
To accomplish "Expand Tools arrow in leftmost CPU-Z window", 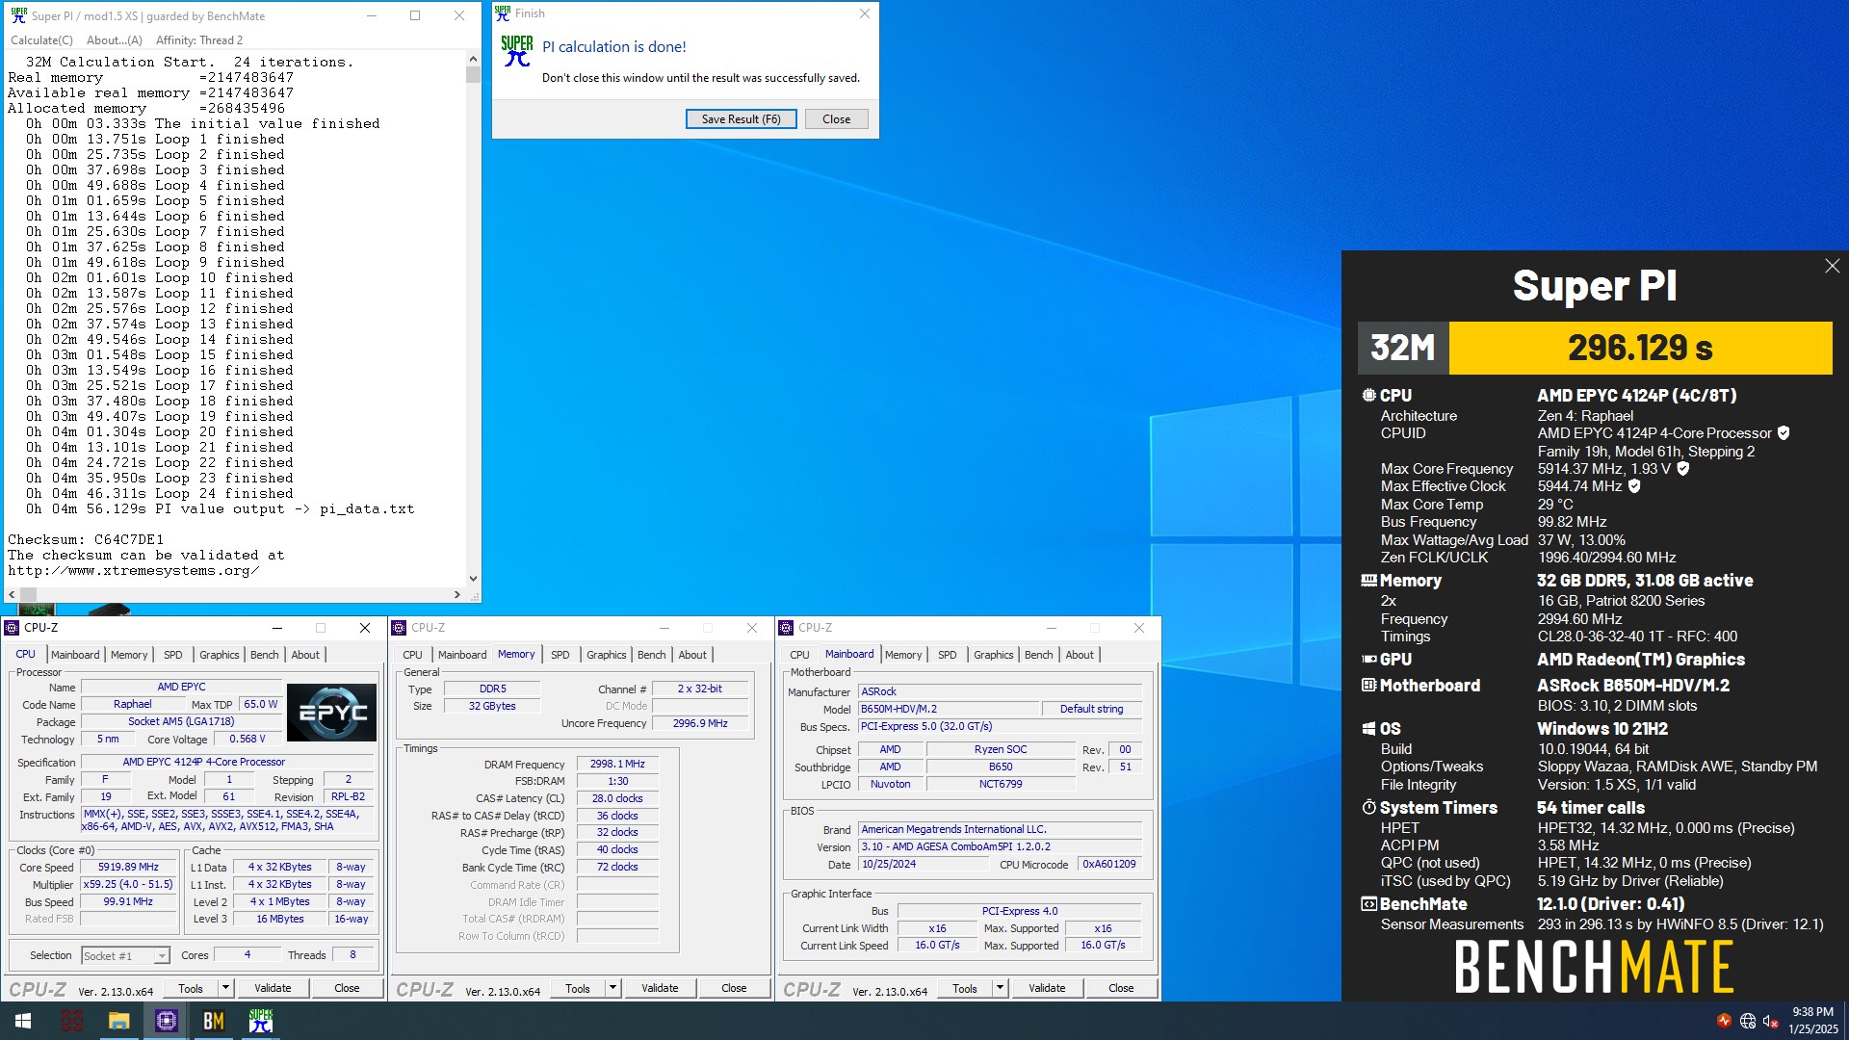I will click(x=225, y=988).
